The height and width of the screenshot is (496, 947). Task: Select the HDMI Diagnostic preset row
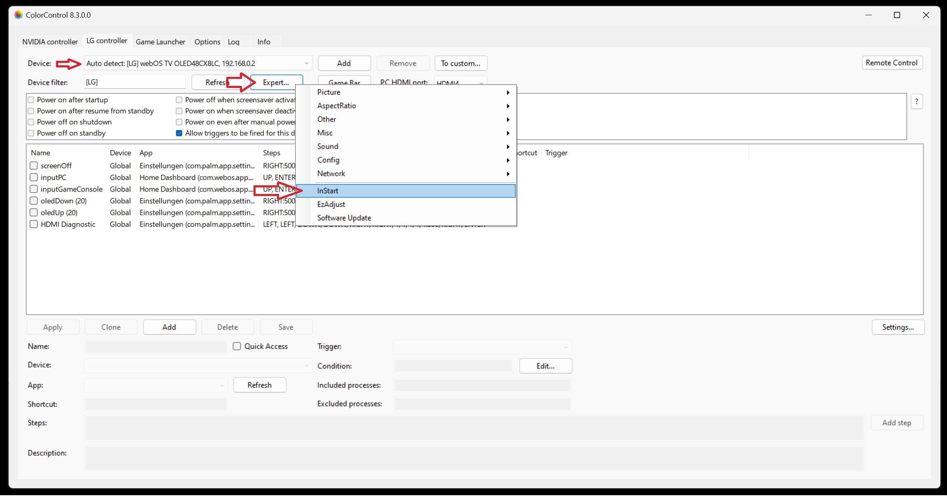[68, 224]
